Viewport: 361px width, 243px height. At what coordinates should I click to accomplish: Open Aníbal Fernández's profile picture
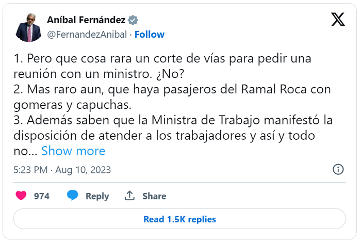pos(28,28)
